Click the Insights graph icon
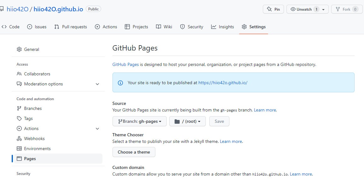This screenshot has height=179, width=364. 214,27
